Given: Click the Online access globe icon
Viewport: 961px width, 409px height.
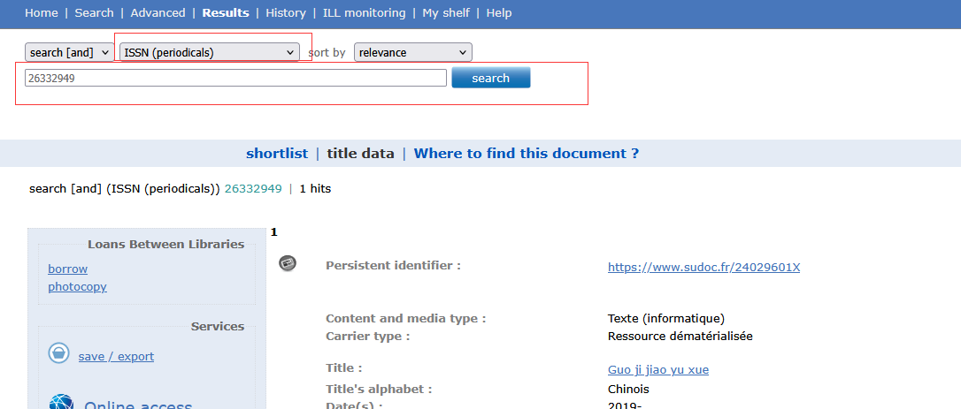Looking at the screenshot, I should pos(61,404).
